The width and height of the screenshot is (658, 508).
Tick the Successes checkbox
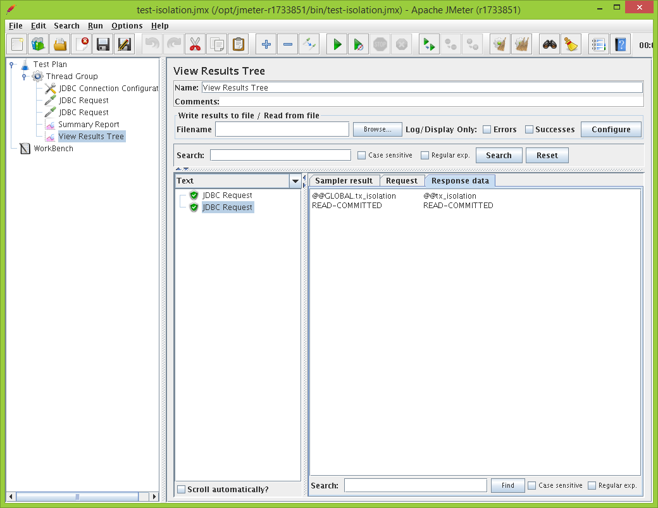coord(529,130)
